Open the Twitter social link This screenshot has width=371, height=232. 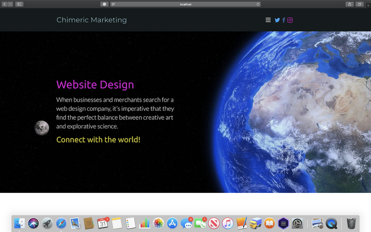277,20
